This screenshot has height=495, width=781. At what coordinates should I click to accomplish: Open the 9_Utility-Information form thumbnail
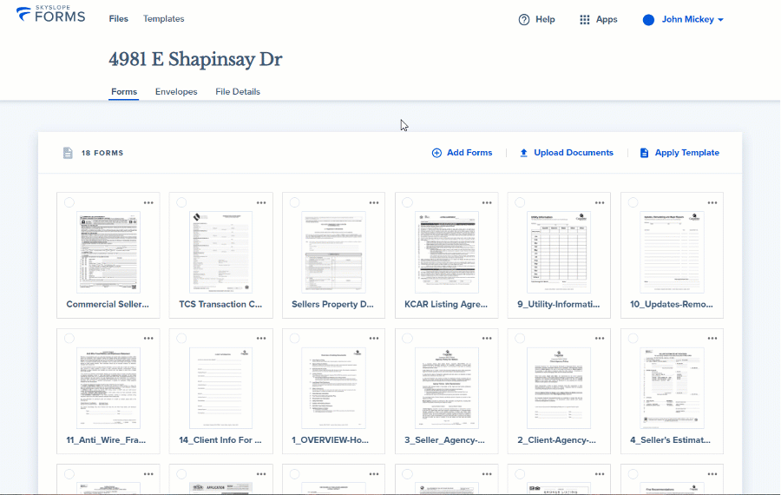559,252
